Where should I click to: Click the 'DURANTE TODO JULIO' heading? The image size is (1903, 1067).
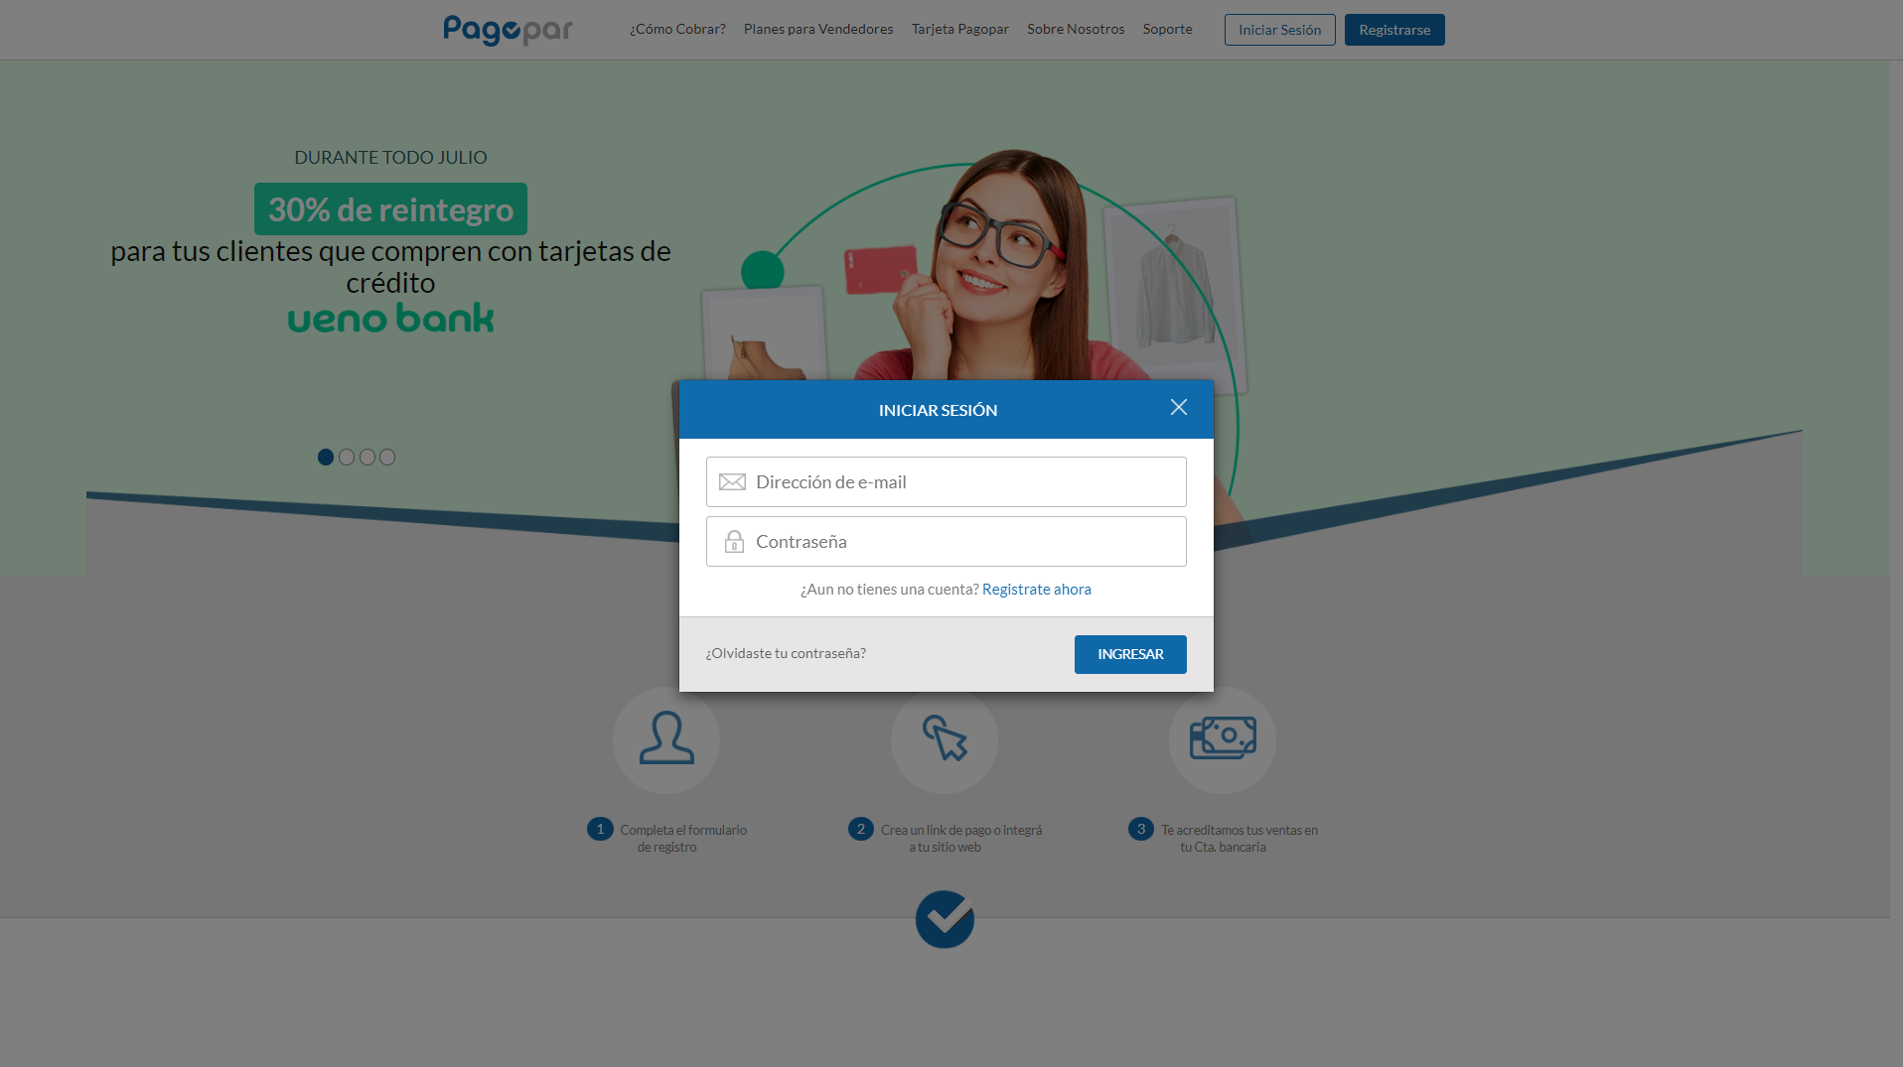390,157
